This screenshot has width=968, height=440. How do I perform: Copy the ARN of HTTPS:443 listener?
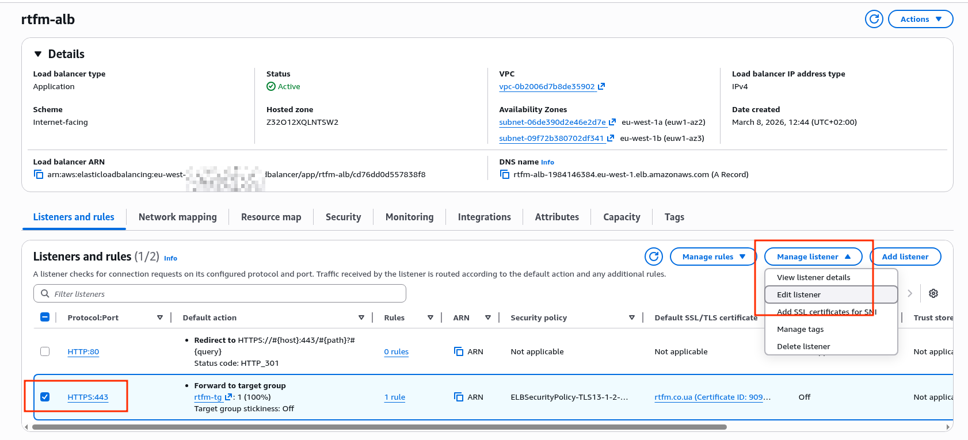(459, 397)
